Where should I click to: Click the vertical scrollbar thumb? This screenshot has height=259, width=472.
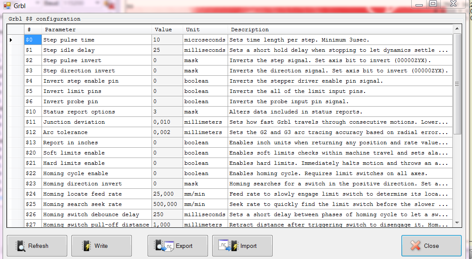(457, 84)
